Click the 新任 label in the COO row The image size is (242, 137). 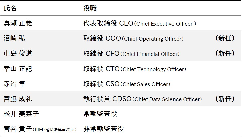(225, 38)
